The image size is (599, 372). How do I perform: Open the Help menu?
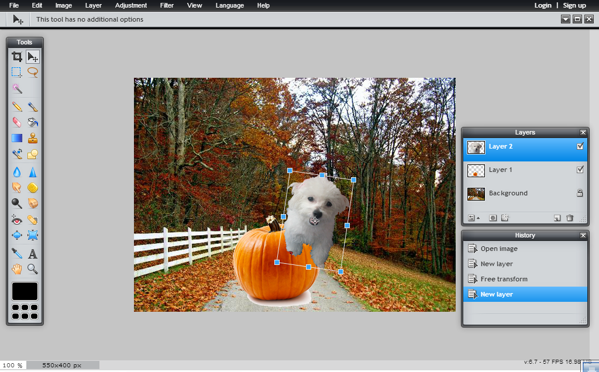pos(263,5)
